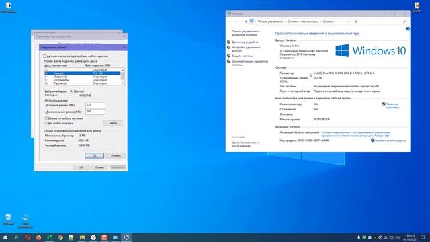
Task: Select the custom size radio button
Action: pyautogui.click(x=46, y=101)
